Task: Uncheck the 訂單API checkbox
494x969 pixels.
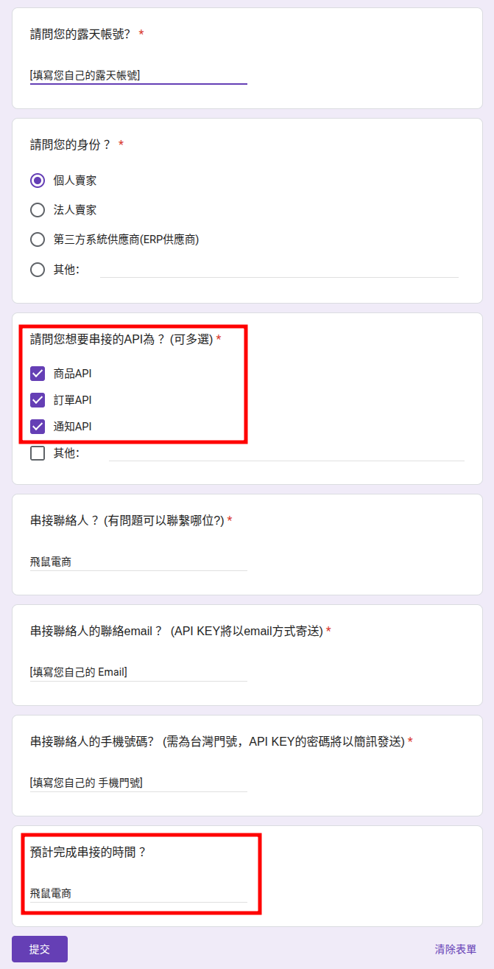Action: (x=38, y=400)
